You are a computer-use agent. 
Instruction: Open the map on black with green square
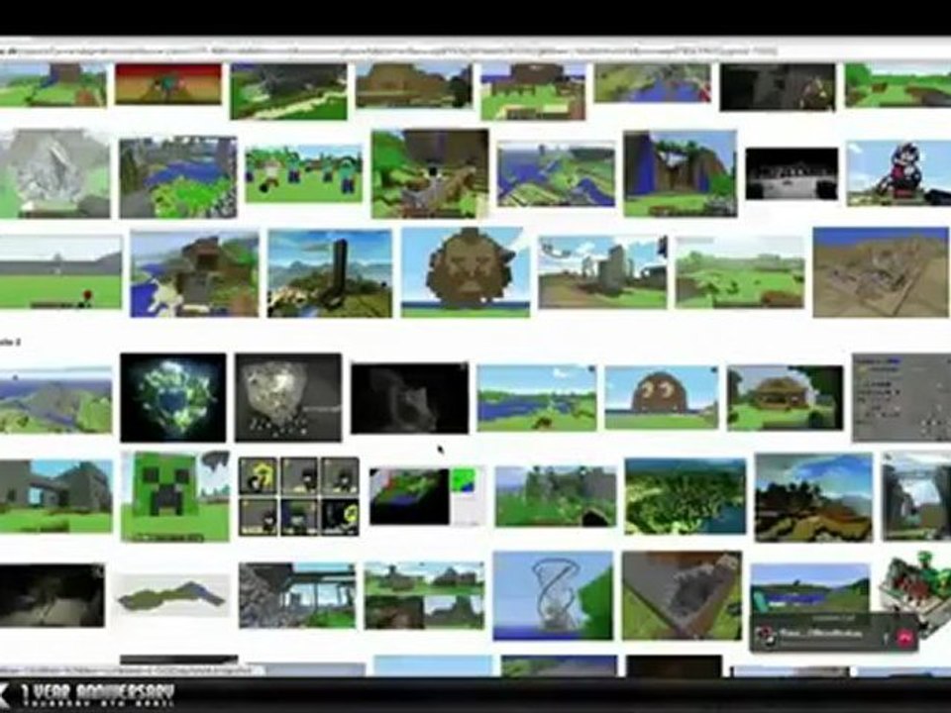pos(427,496)
